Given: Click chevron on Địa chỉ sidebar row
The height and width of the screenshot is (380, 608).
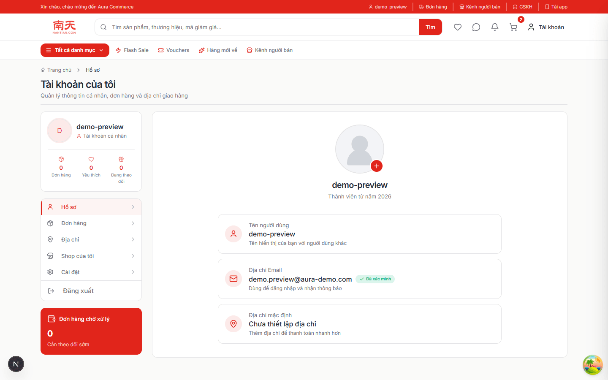Looking at the screenshot, I should coord(133,239).
